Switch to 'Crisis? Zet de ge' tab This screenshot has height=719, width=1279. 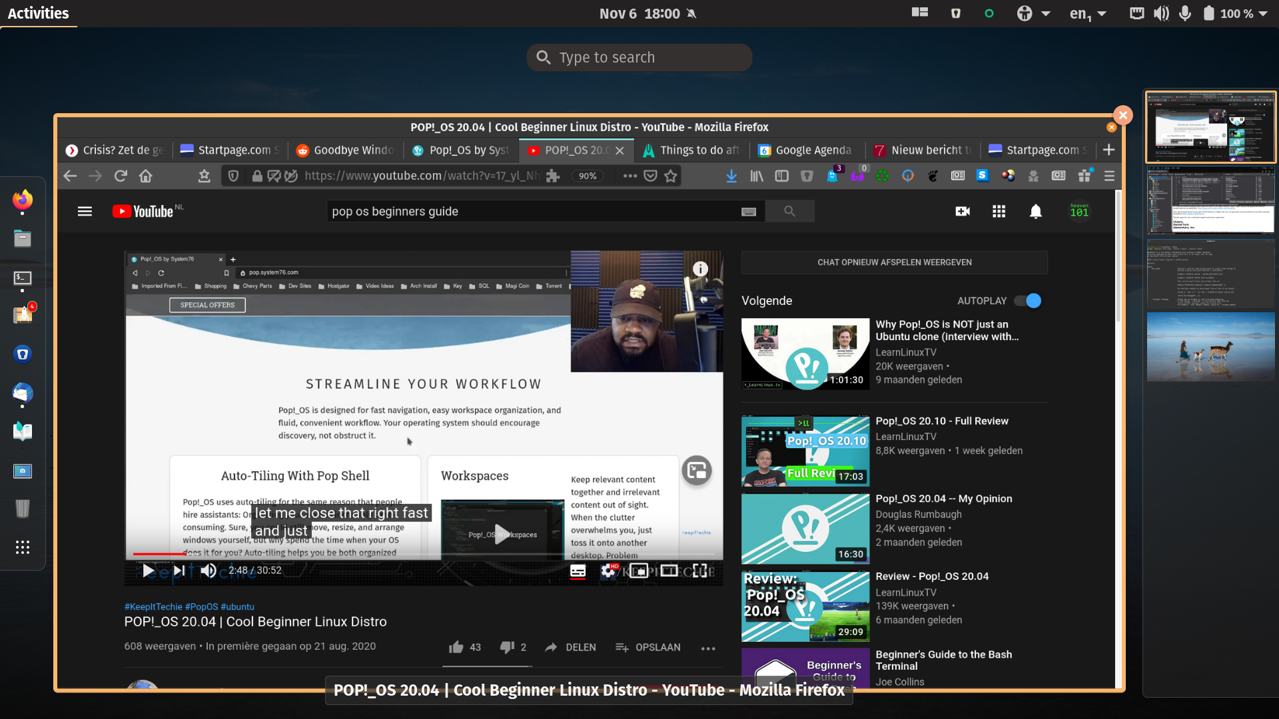(x=115, y=150)
